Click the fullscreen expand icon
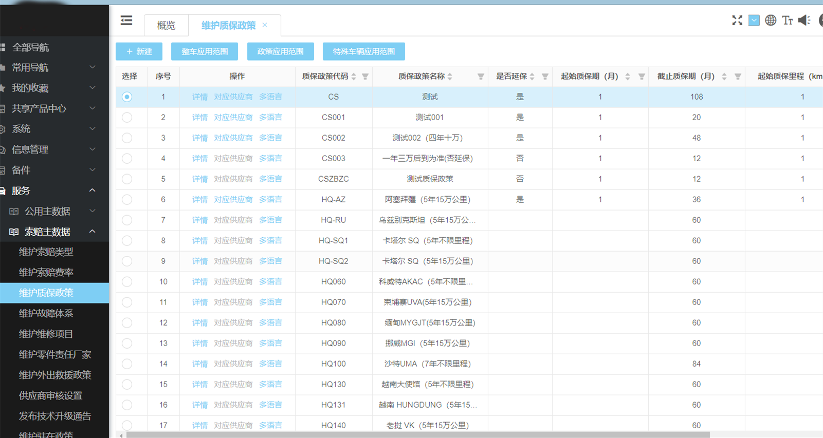823x438 pixels. (737, 20)
